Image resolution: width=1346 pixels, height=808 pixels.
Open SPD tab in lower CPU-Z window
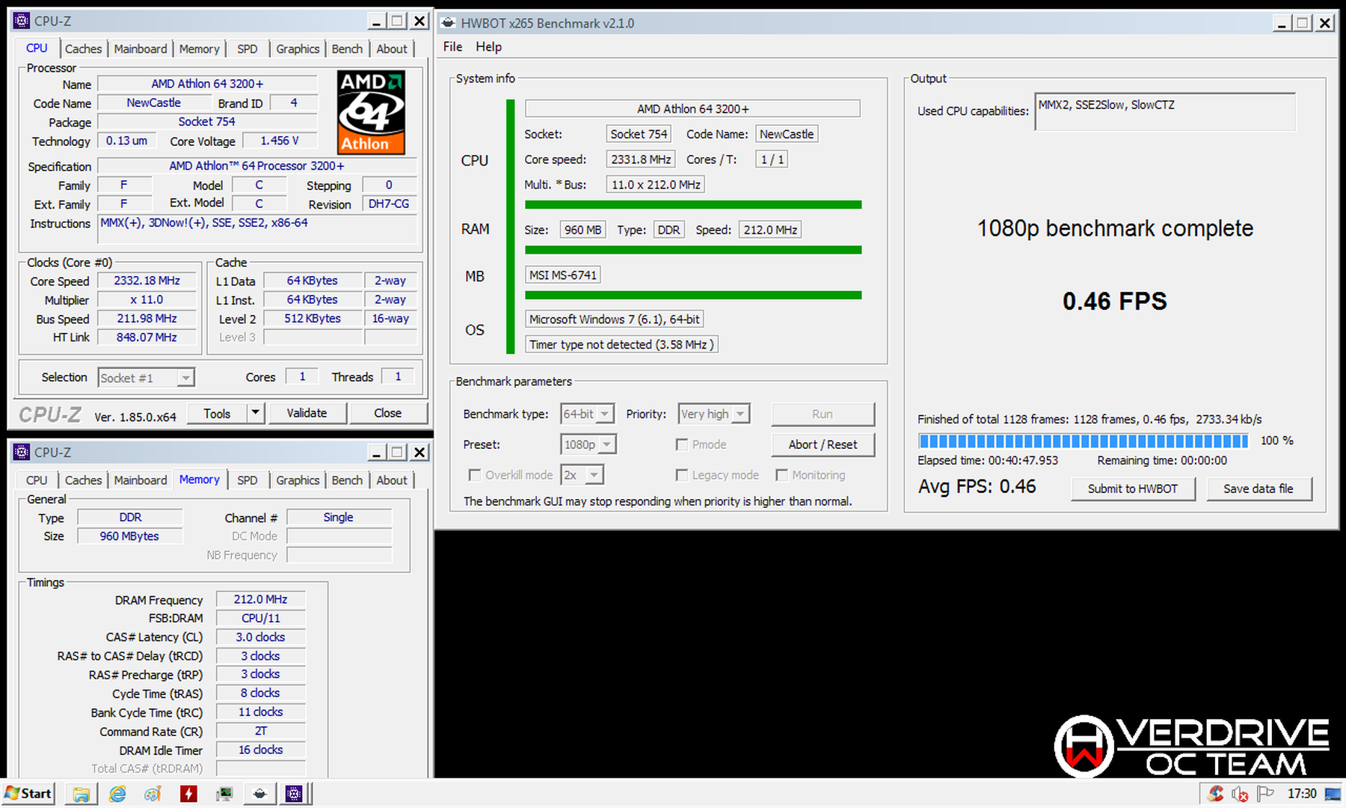[x=248, y=480]
